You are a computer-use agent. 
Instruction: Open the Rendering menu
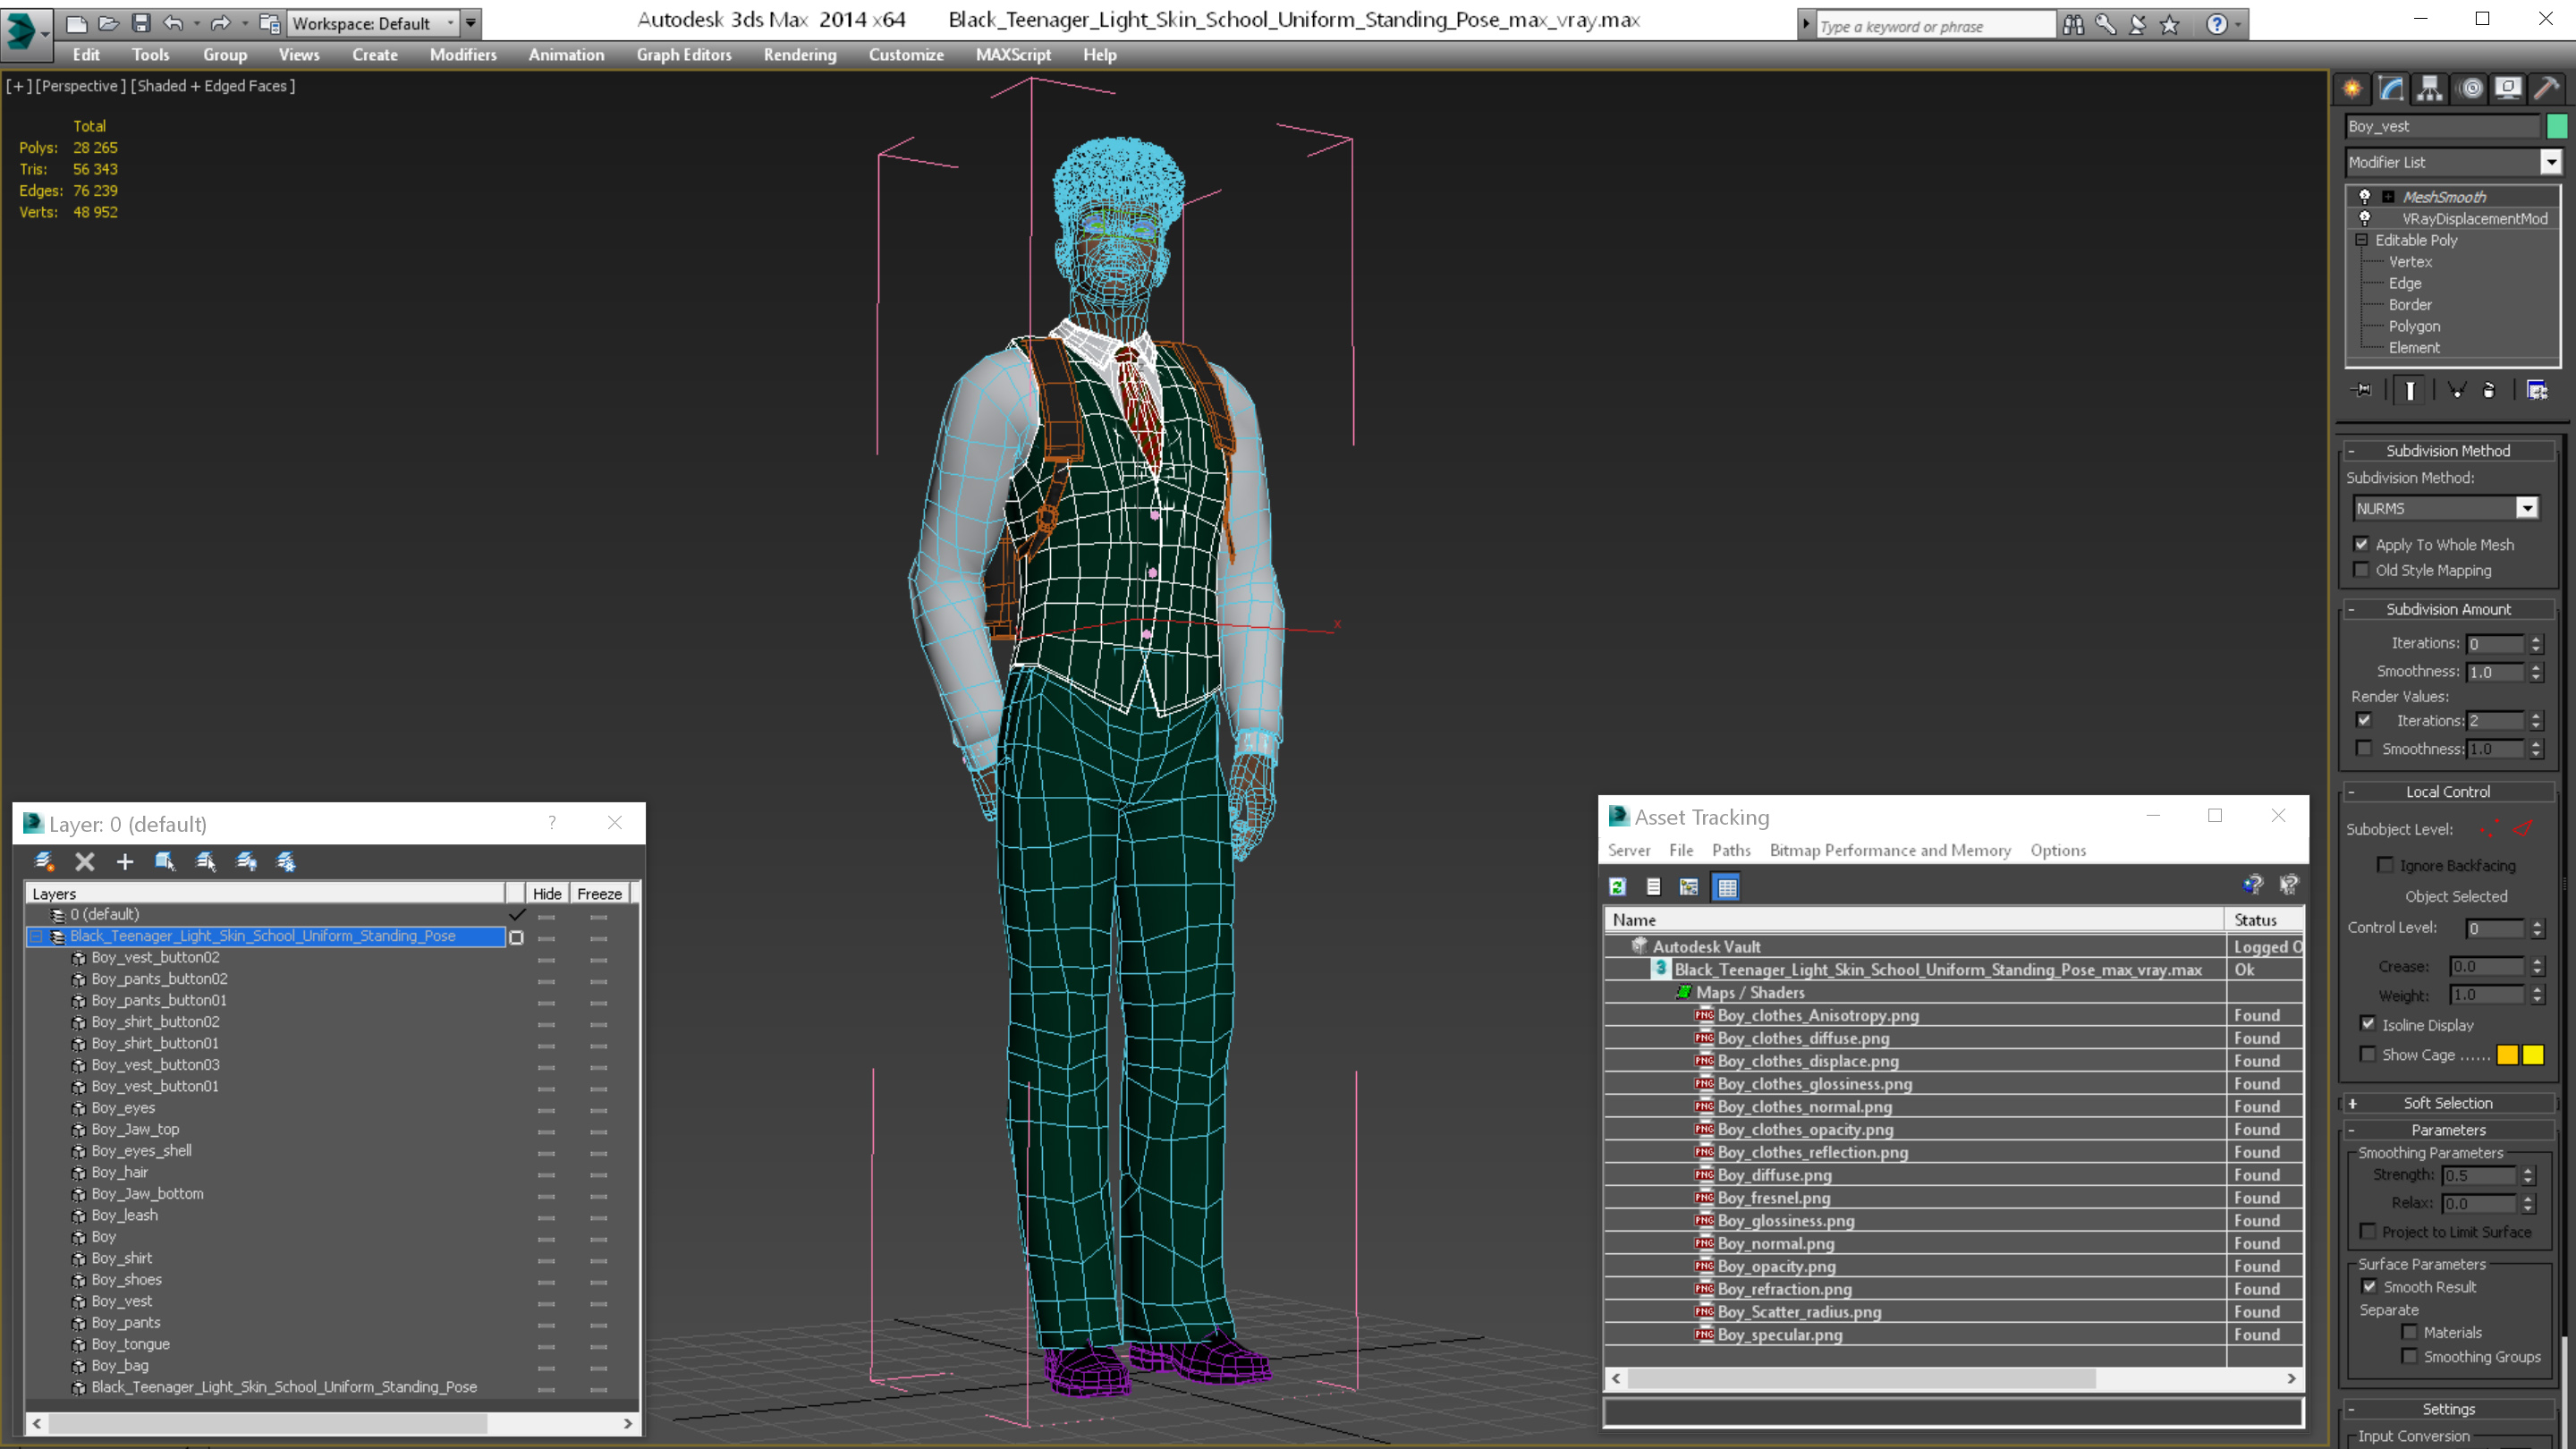tap(800, 55)
